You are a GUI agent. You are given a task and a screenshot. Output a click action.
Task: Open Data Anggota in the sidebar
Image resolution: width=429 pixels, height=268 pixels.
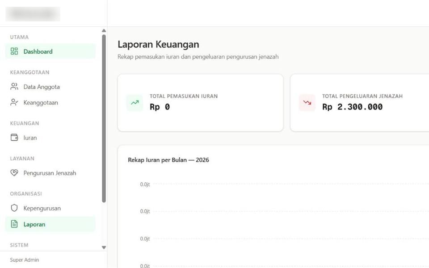50,87
